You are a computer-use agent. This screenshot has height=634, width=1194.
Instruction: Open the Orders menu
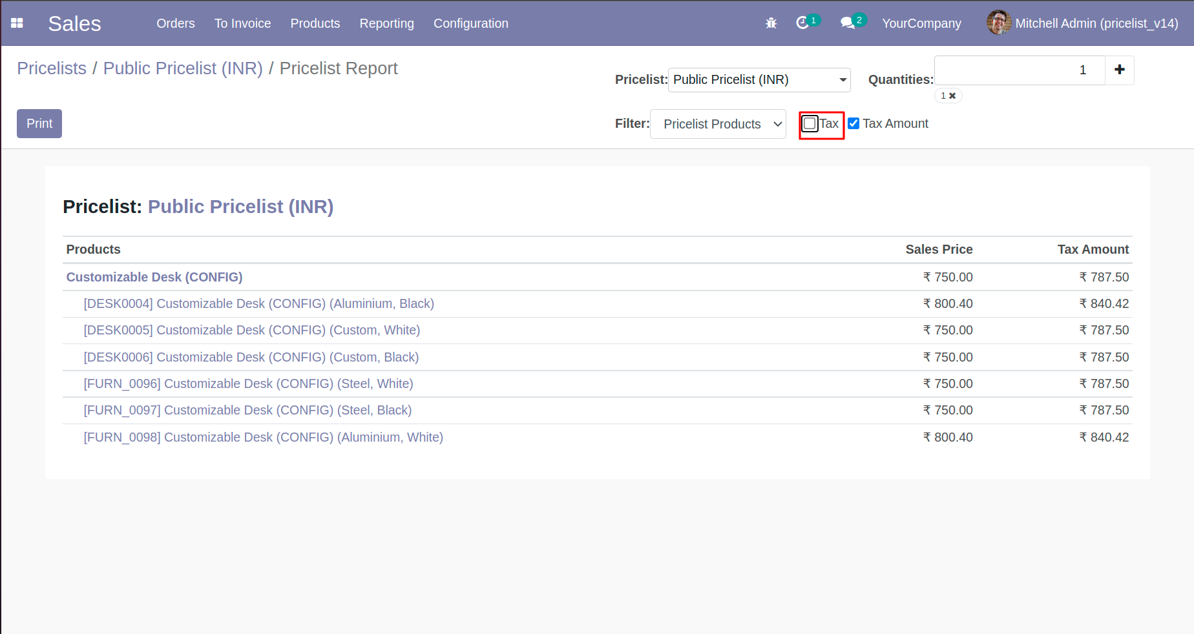click(176, 23)
